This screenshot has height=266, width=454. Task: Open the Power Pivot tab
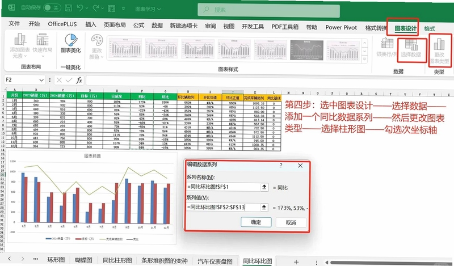click(x=341, y=27)
